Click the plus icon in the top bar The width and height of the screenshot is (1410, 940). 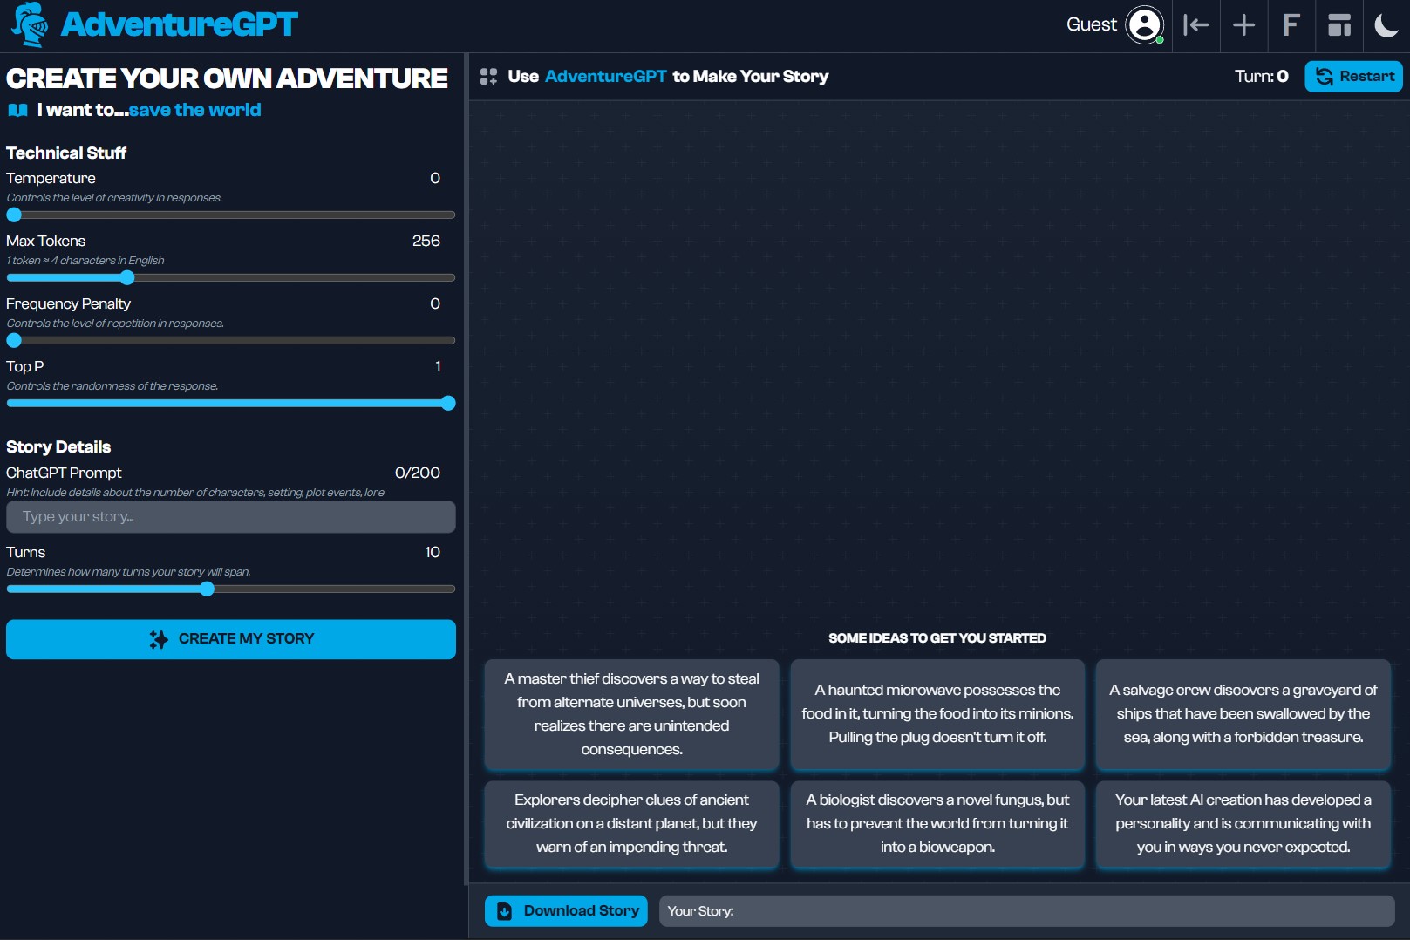(1243, 25)
